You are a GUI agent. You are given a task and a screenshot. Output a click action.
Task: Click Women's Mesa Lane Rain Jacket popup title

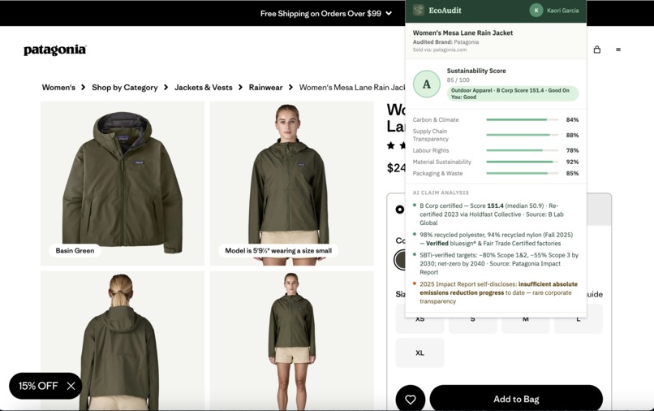point(463,32)
